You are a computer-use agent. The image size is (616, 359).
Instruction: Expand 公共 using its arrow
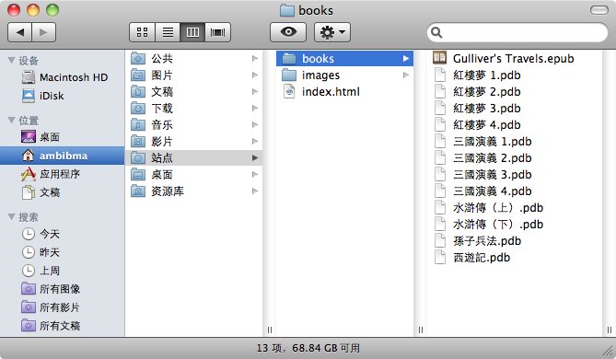coord(255,59)
